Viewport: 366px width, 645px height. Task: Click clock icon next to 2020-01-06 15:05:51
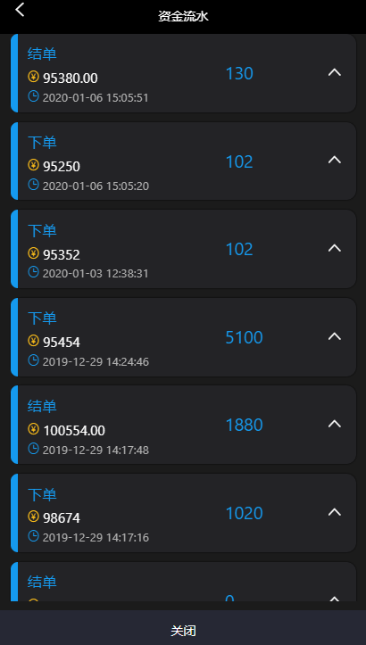tap(33, 96)
